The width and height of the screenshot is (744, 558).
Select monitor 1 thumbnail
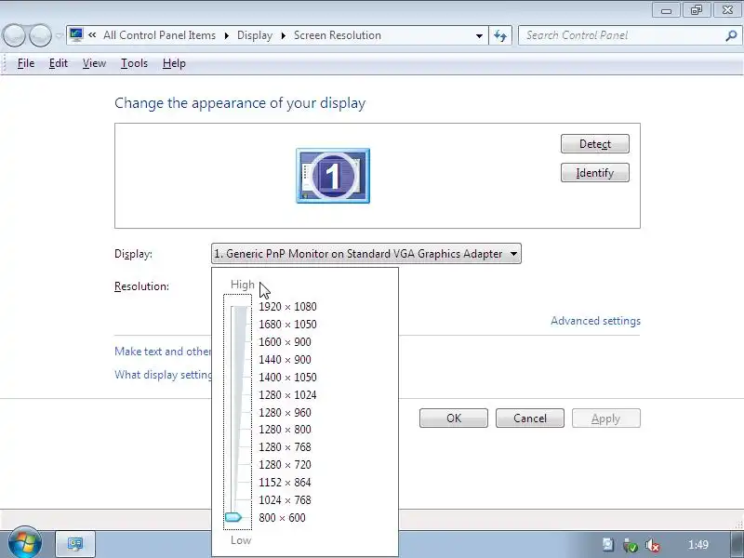tap(333, 176)
